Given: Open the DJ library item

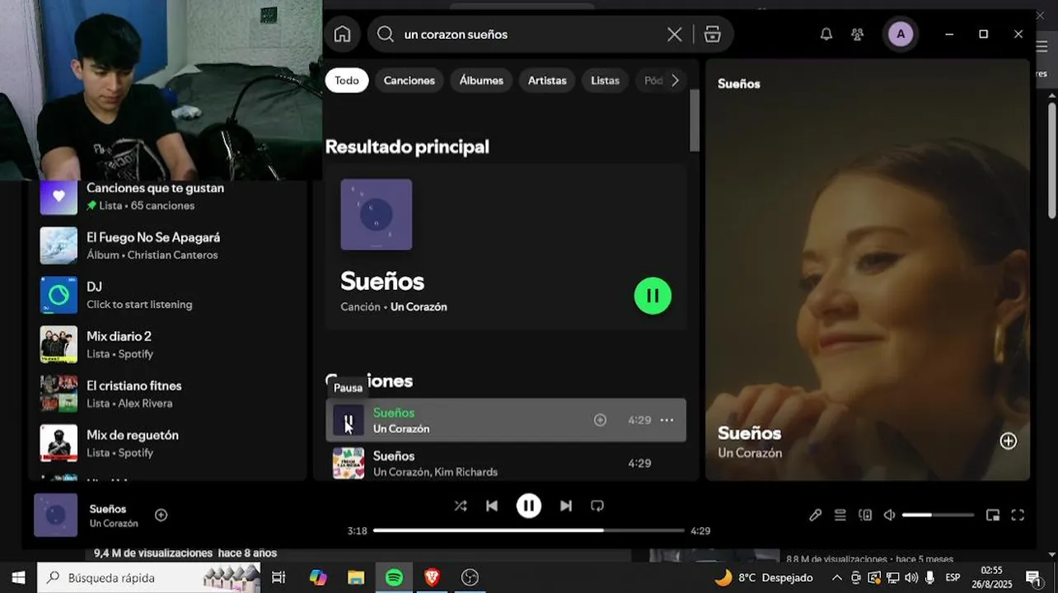Looking at the screenshot, I should (x=169, y=295).
